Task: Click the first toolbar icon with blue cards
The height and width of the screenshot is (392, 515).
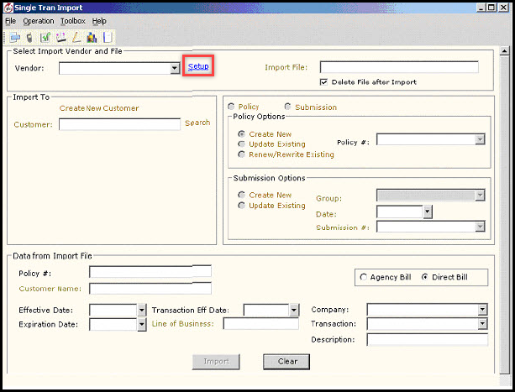Action: [14, 37]
